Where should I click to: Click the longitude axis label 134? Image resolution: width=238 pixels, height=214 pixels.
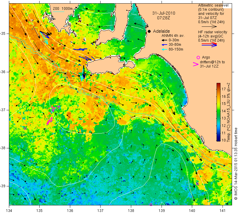tap(9, 210)
